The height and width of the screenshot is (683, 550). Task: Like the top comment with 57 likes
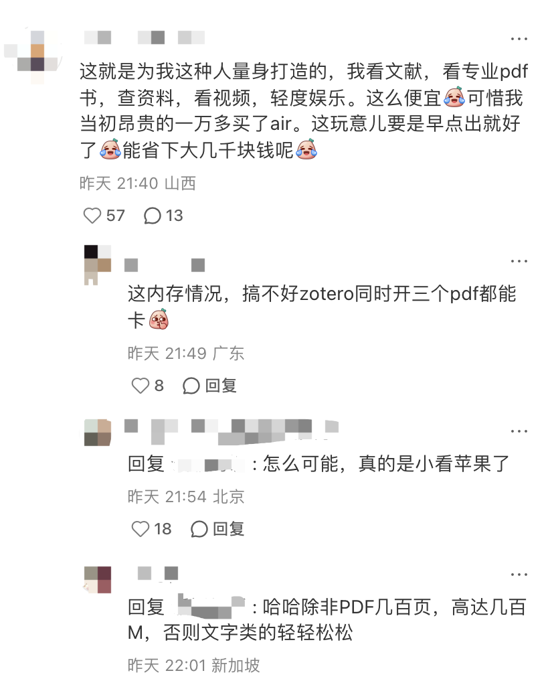click(92, 216)
